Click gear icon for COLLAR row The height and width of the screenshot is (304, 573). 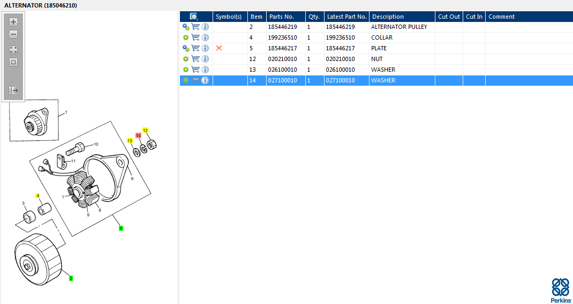(186, 37)
